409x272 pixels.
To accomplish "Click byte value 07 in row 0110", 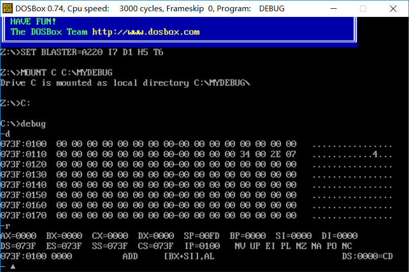I will [x=291, y=154].
